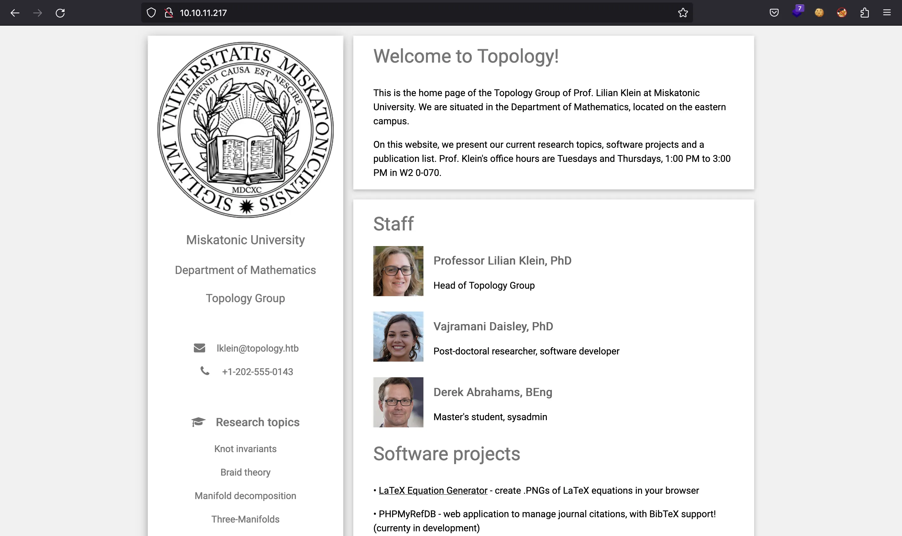Open the Pocket save icon
Image resolution: width=902 pixels, height=536 pixels.
pos(774,13)
